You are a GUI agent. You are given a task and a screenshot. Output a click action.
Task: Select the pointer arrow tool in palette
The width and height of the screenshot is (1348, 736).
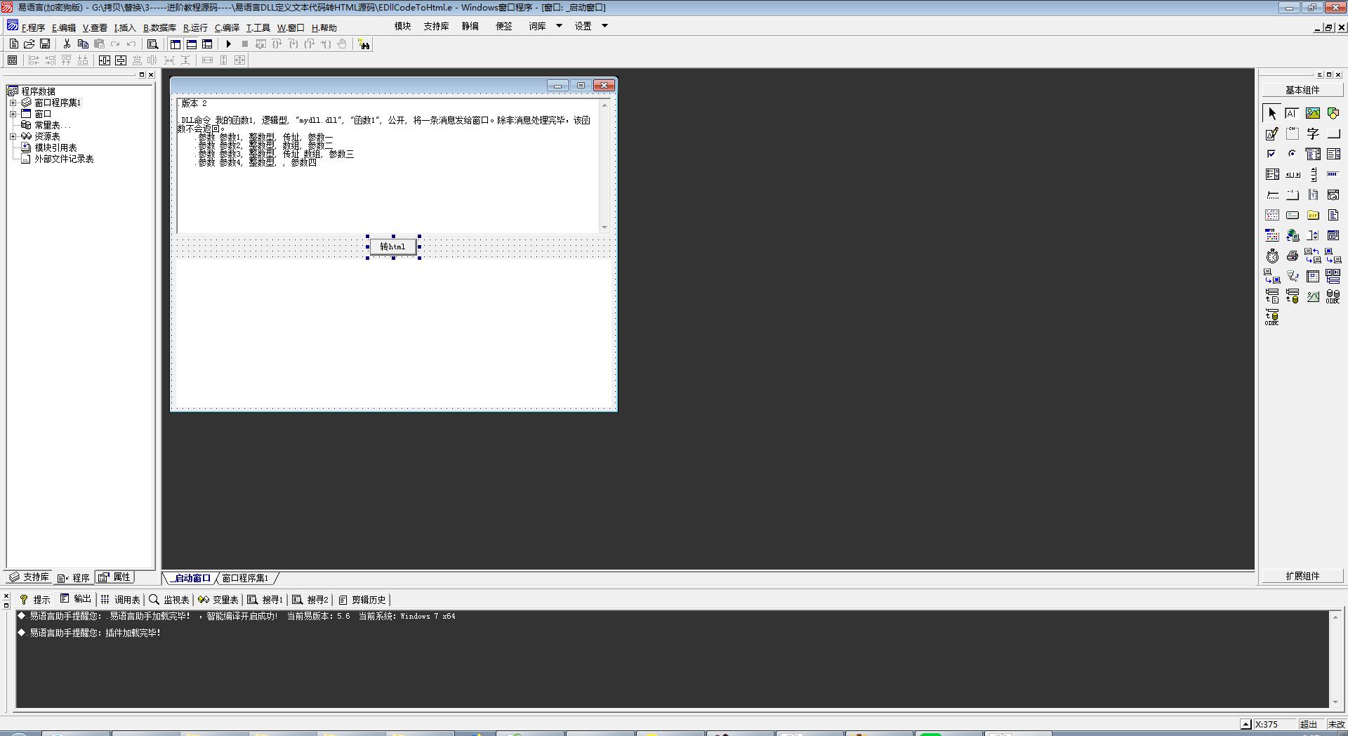pyautogui.click(x=1271, y=113)
